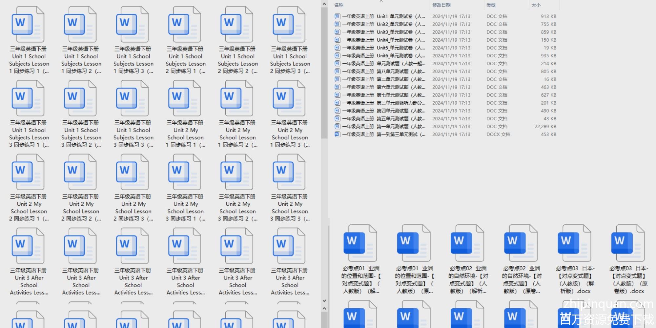Click the 类型 column header
The height and width of the screenshot is (328, 656).
tap(491, 5)
